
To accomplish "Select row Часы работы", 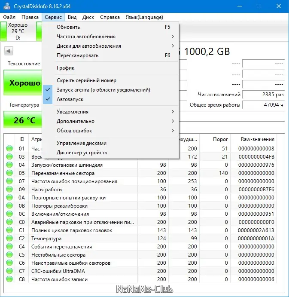I will [x=140, y=189].
